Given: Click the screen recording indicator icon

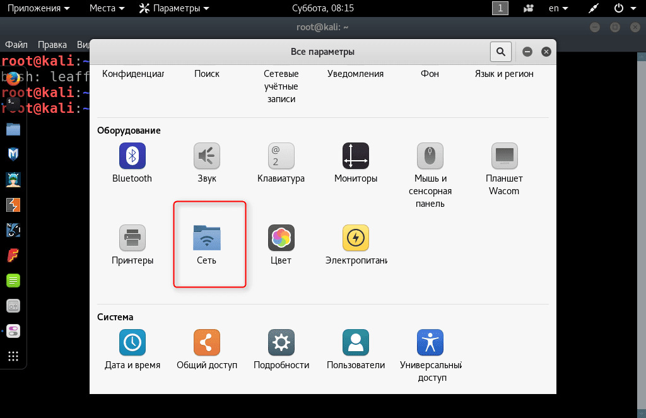Looking at the screenshot, I should click(528, 8).
